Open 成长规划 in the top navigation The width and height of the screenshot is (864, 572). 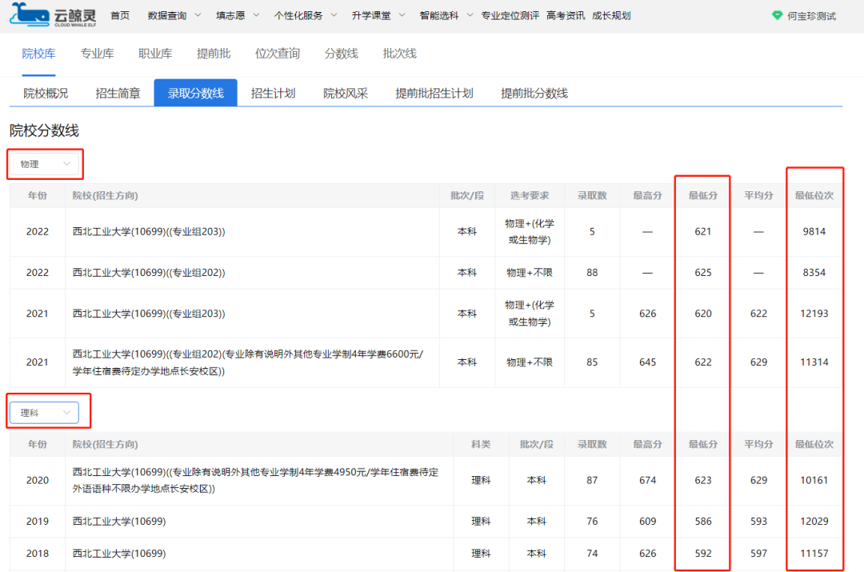[611, 15]
